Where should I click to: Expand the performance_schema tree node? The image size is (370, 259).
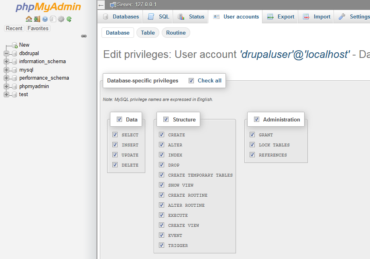point(6,78)
